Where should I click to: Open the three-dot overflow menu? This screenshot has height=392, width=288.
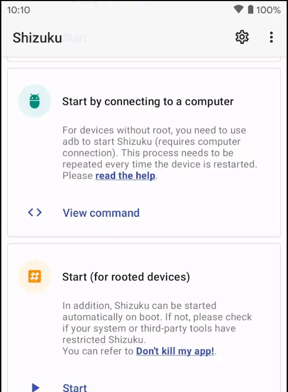coord(271,37)
